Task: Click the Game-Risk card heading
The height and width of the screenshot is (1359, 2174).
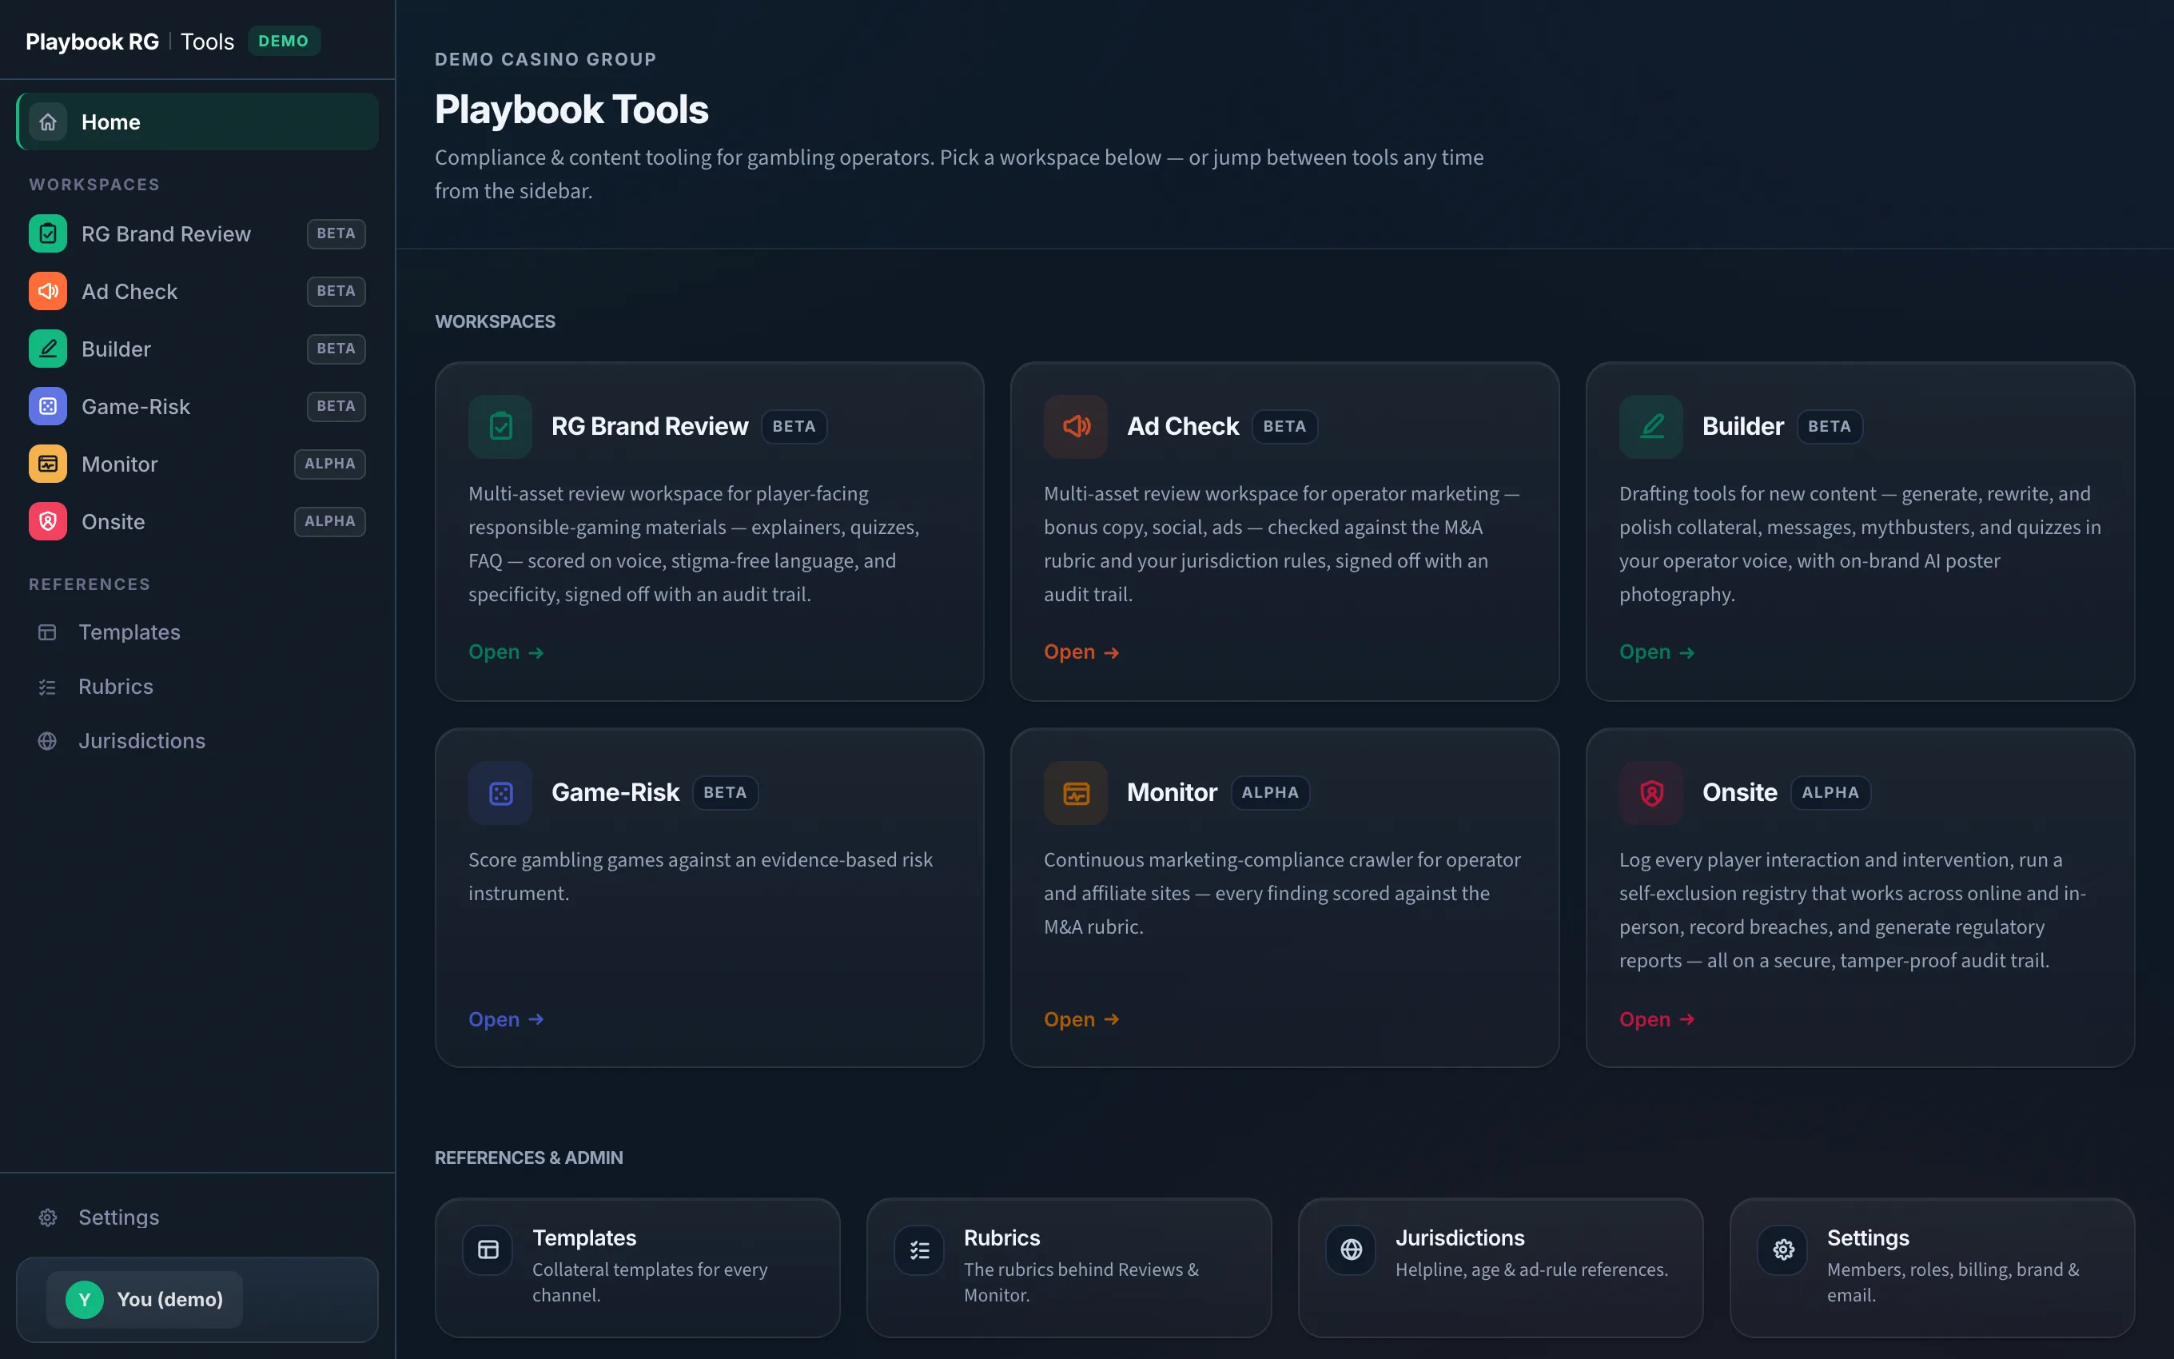Action: coord(615,793)
